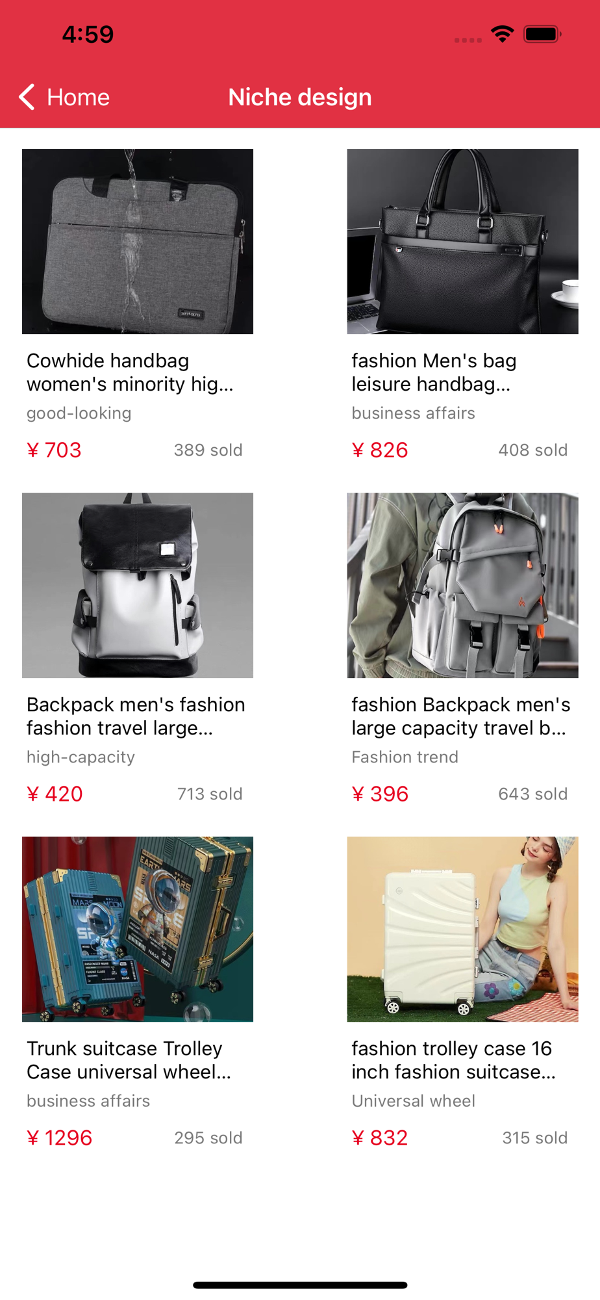Tap the 'Niche design' page title
Screen dimensions: 600x1300
(300, 97)
